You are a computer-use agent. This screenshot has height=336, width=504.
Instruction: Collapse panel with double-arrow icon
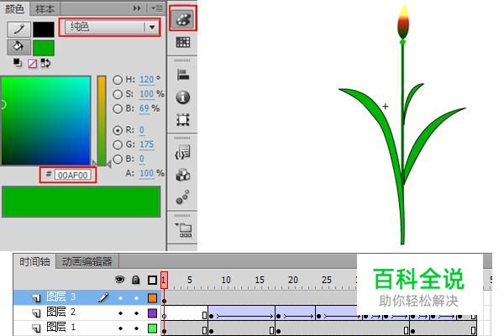pyautogui.click(x=137, y=8)
